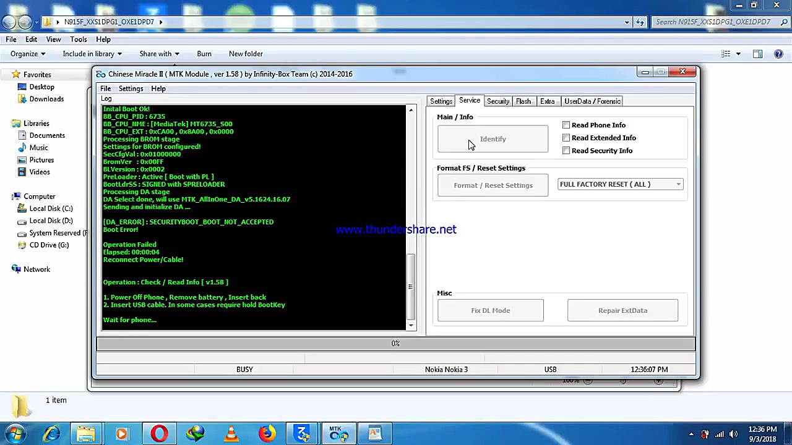Open Opera browser from the taskbar

click(159, 434)
